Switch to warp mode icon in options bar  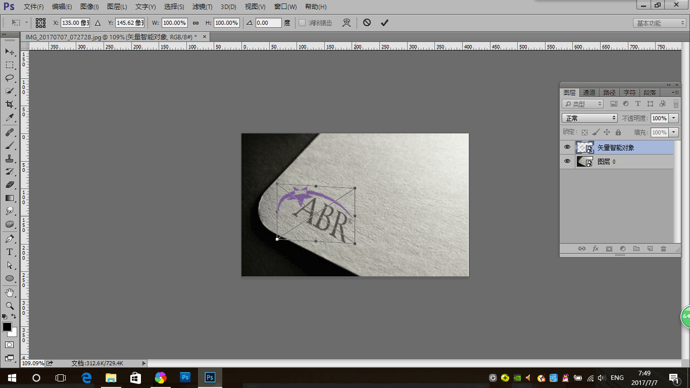(347, 23)
